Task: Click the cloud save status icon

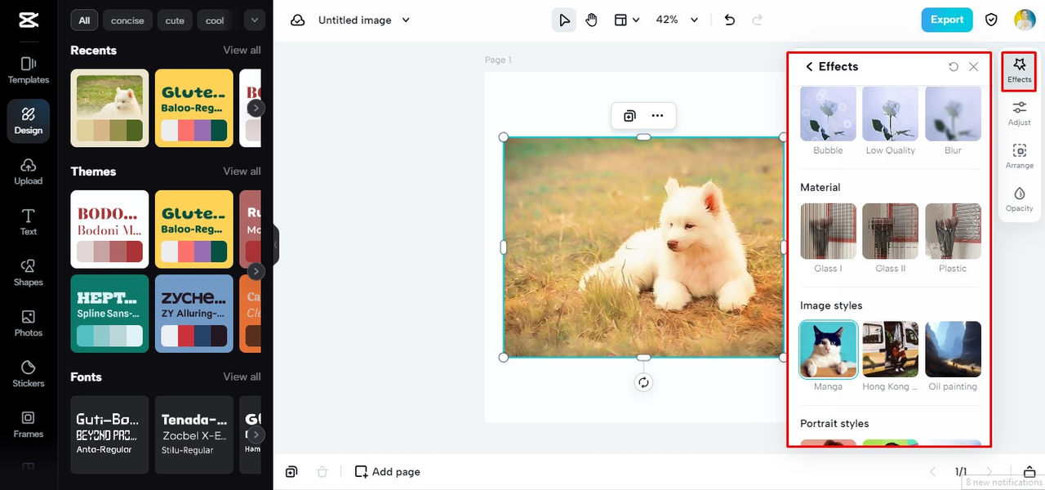Action: (x=298, y=20)
